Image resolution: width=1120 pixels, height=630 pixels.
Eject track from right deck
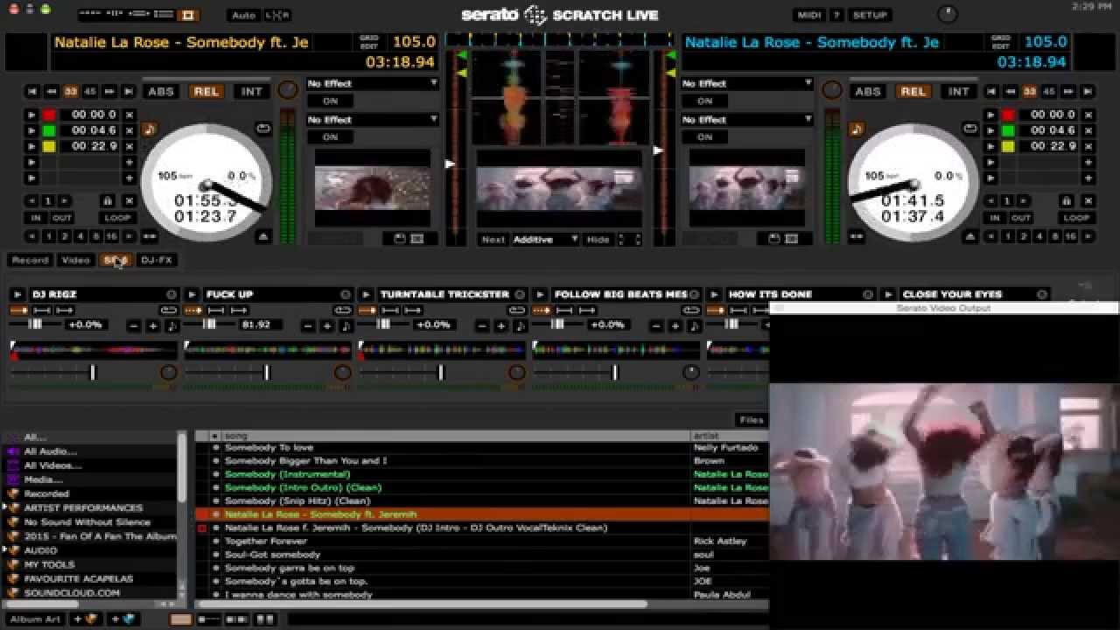(x=970, y=236)
